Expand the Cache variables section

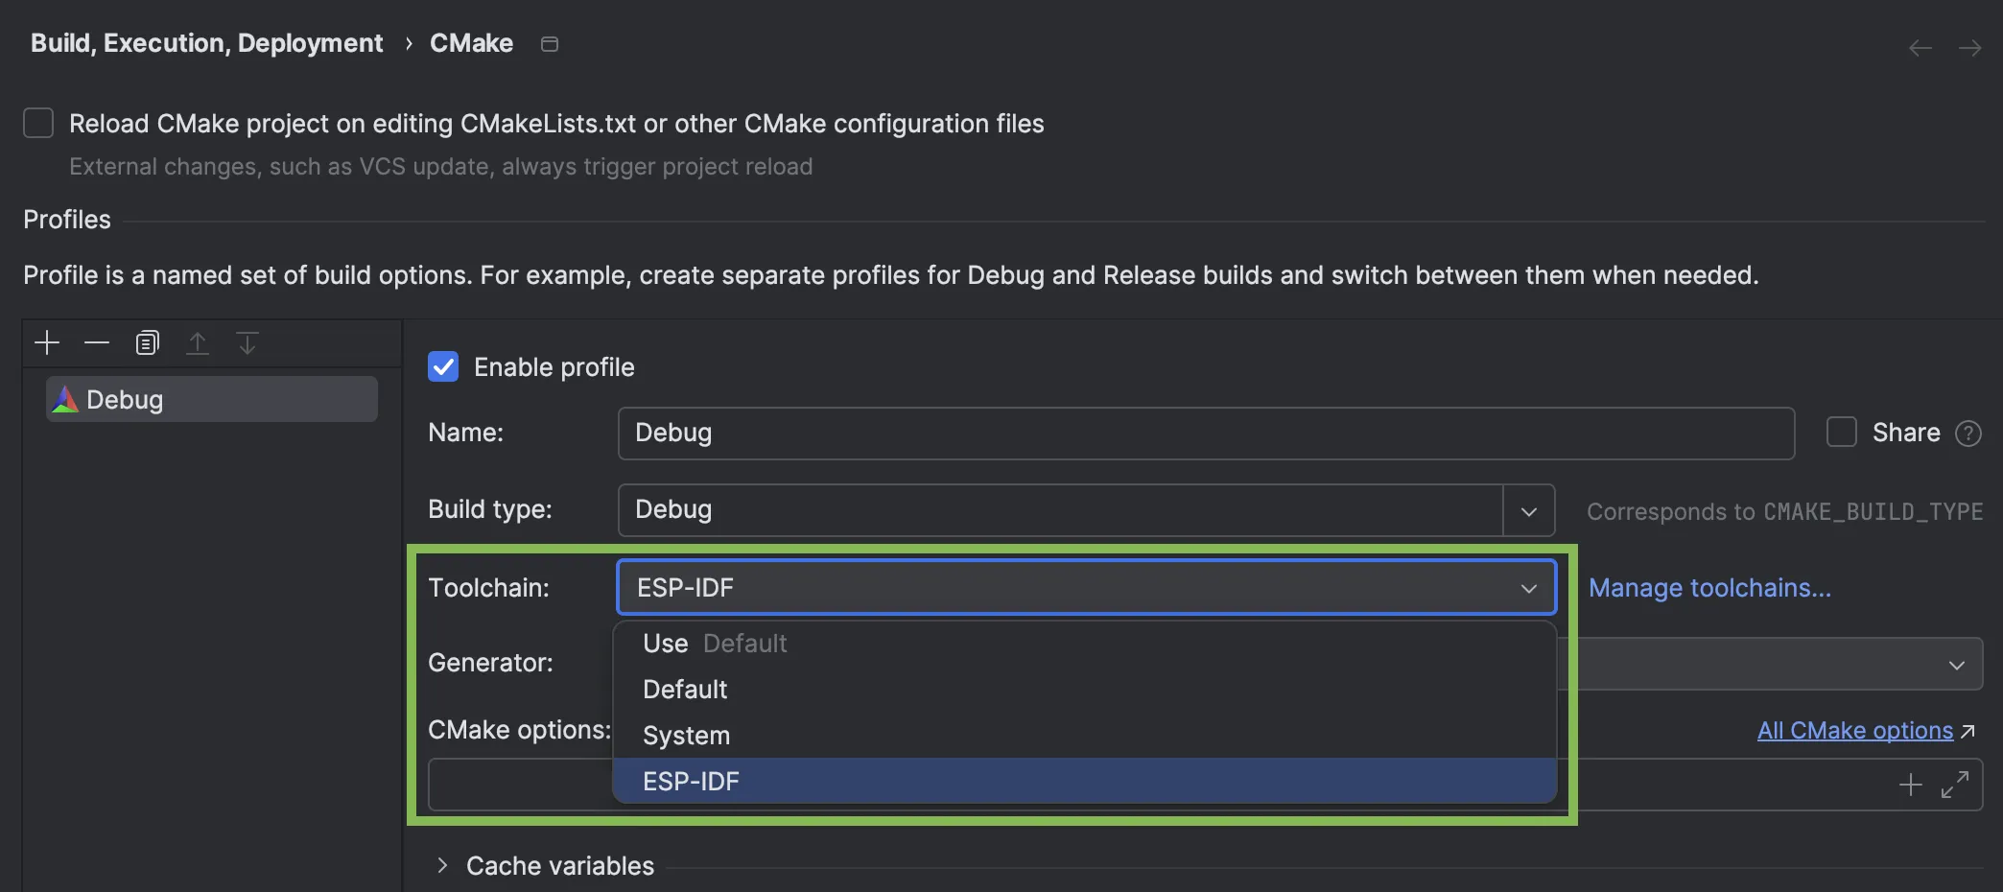click(442, 865)
